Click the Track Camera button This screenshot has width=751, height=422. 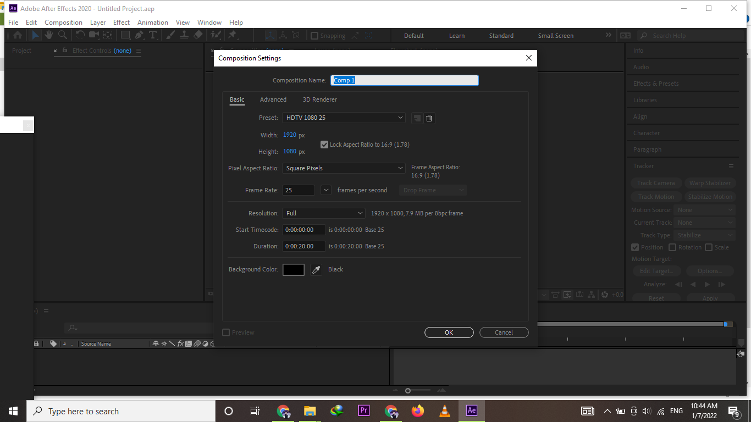[656, 183]
